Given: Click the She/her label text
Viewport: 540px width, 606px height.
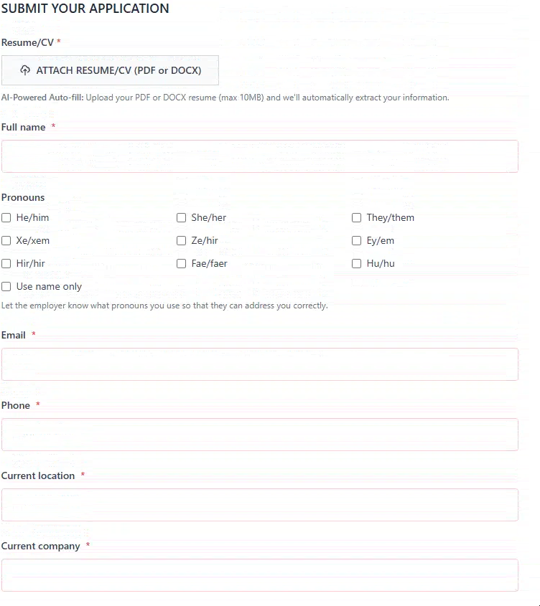Looking at the screenshot, I should click(x=208, y=218).
